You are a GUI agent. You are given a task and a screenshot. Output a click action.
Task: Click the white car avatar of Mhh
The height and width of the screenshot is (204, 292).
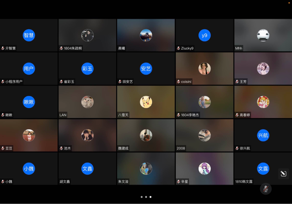pyautogui.click(x=263, y=35)
